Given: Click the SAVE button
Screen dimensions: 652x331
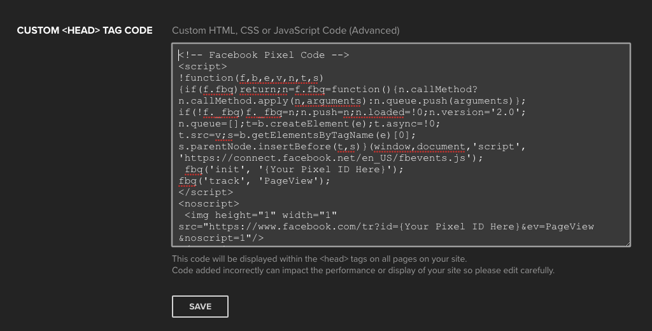Looking at the screenshot, I should pyautogui.click(x=200, y=306).
